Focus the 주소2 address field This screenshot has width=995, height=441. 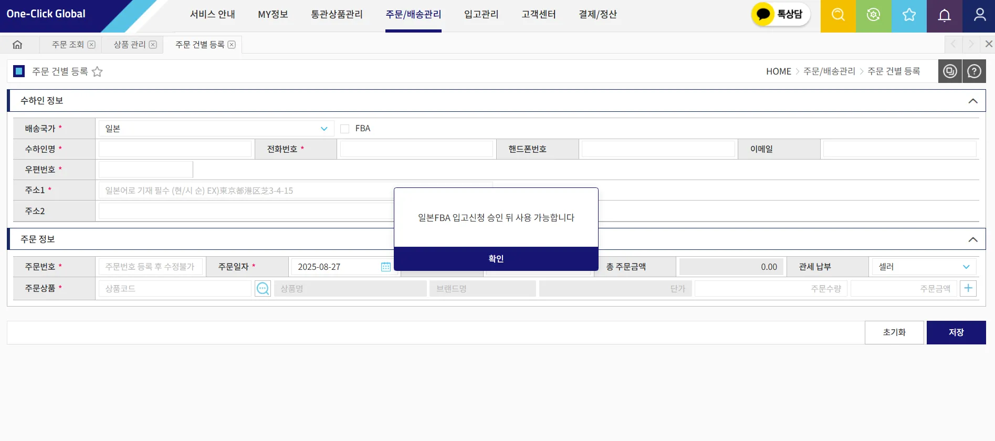coord(246,211)
